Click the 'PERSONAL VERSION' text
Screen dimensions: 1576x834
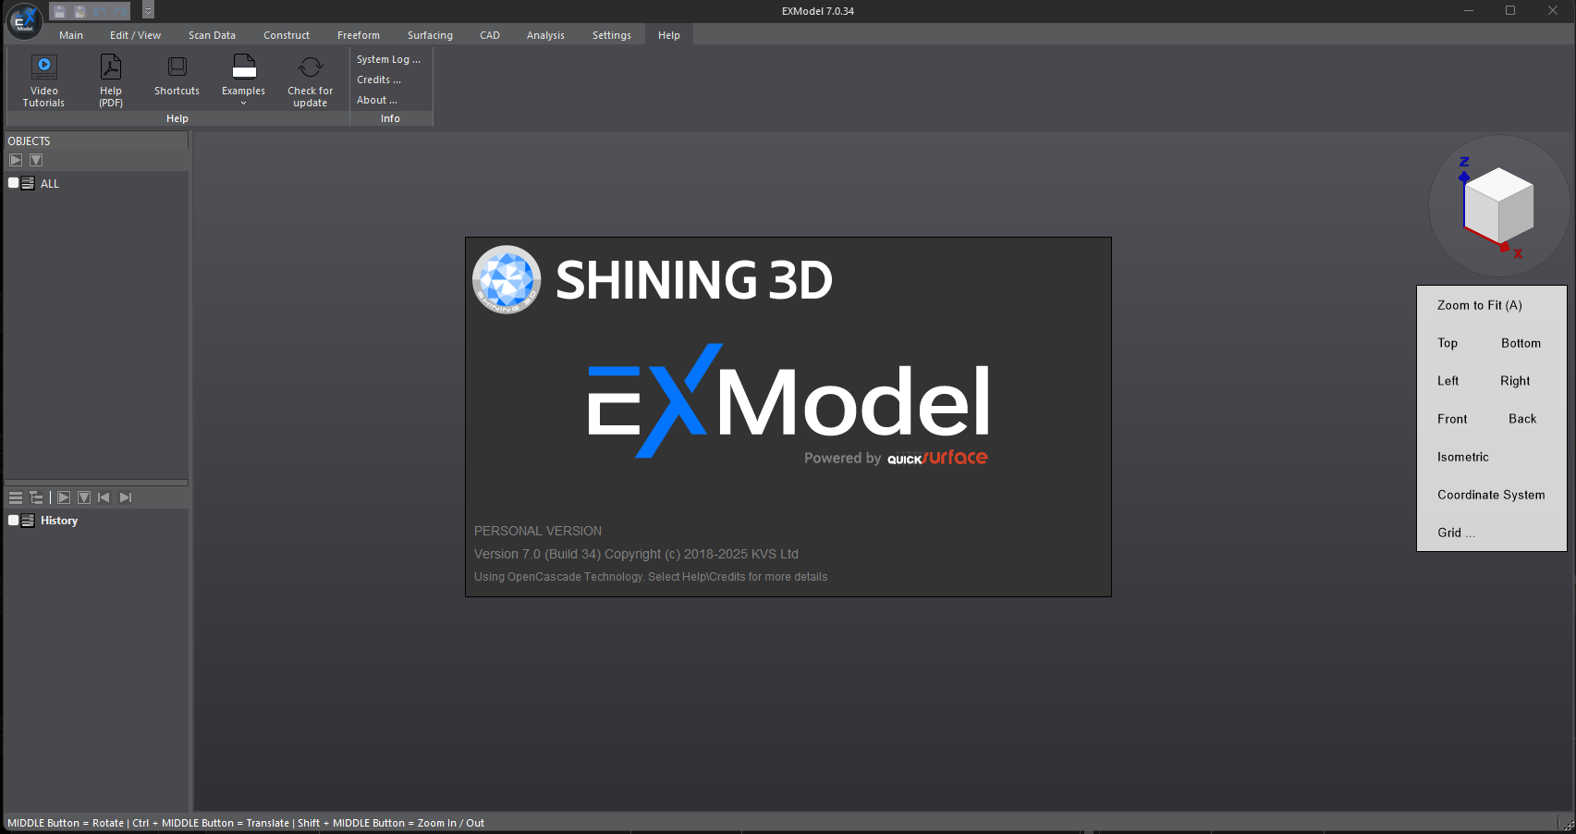[538, 531]
